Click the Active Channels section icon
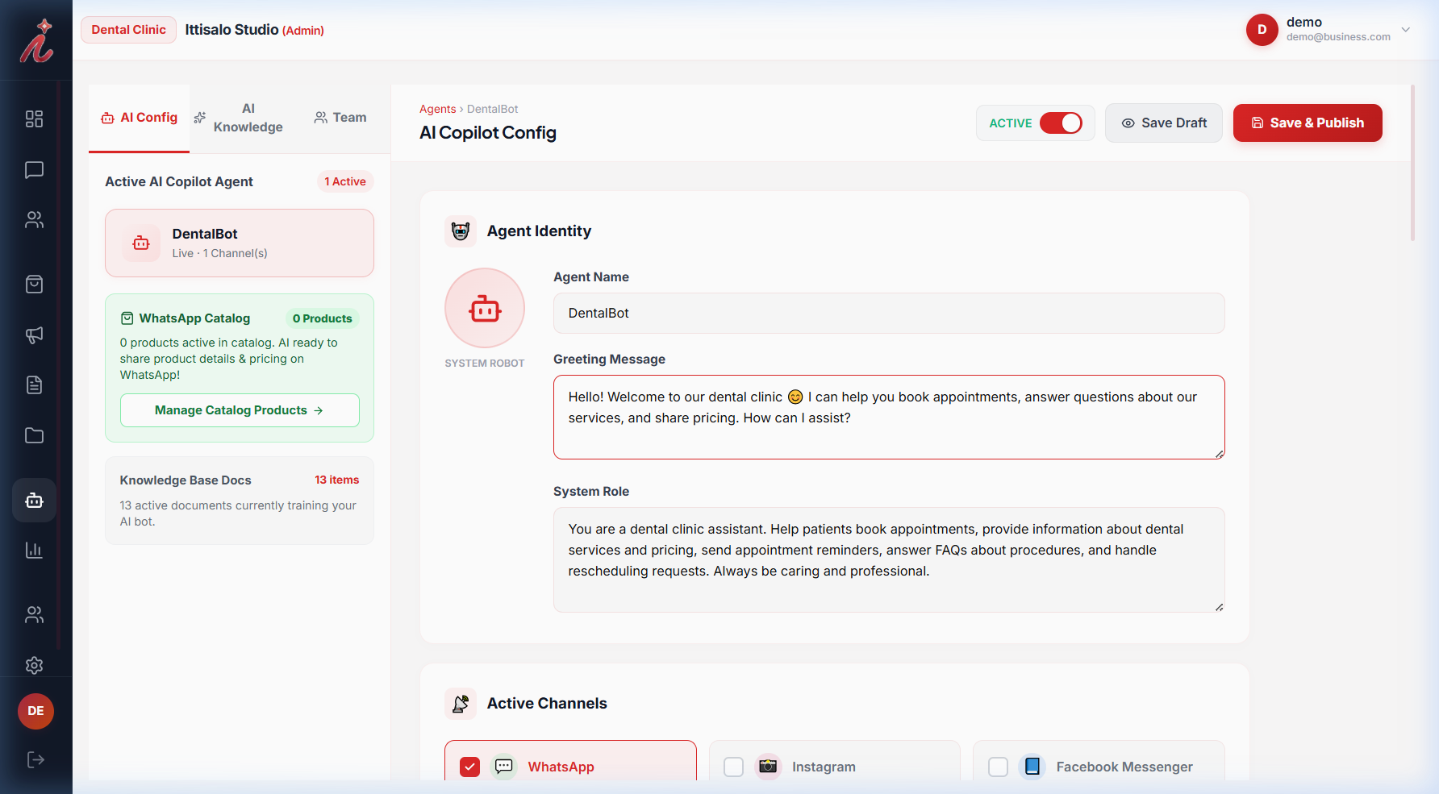The width and height of the screenshot is (1439, 794). pyautogui.click(x=461, y=704)
